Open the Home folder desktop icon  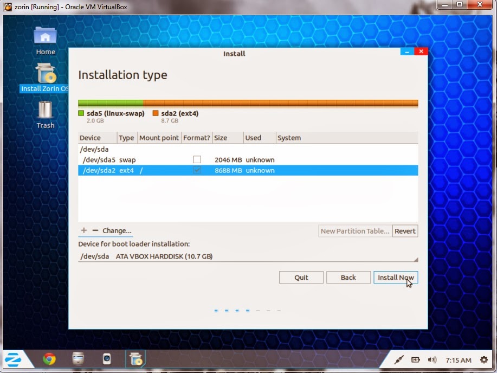coord(45,41)
